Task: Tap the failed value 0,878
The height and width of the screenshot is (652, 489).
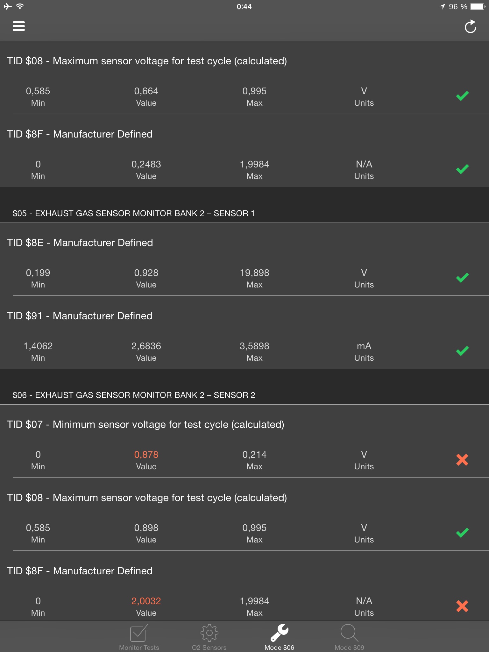Action: click(x=146, y=455)
